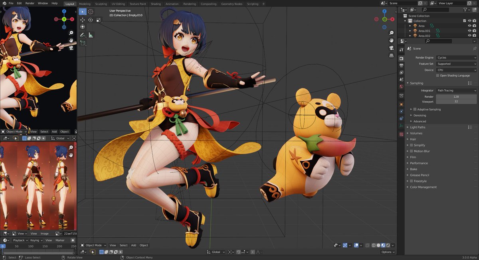Click frame 100 on timeline ruler
Screen dimensions: 479x260
coord(31,246)
